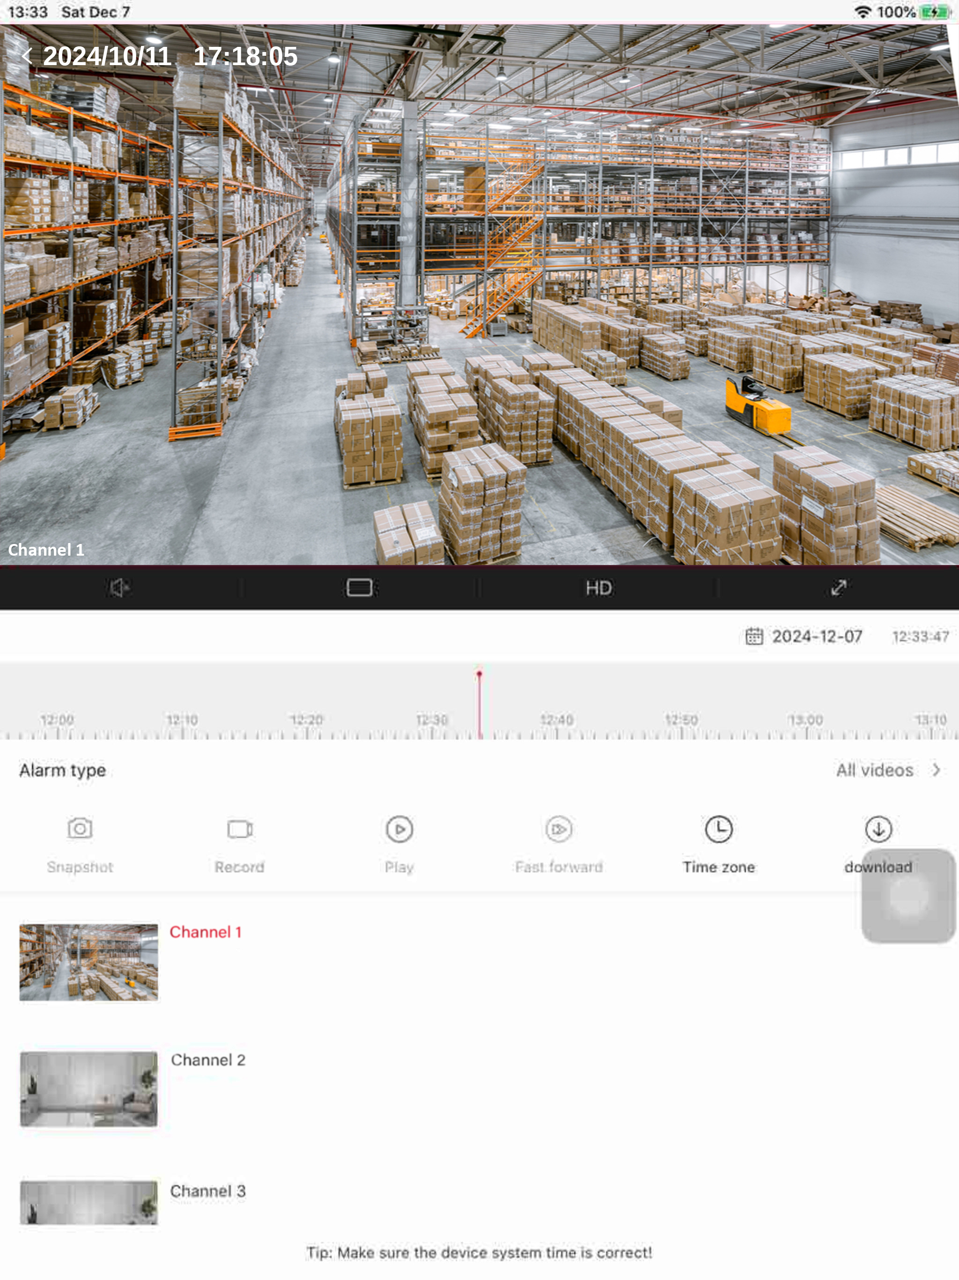Viewport: 959px width, 1280px height.
Task: Switch the screen layout view icon
Action: click(360, 588)
